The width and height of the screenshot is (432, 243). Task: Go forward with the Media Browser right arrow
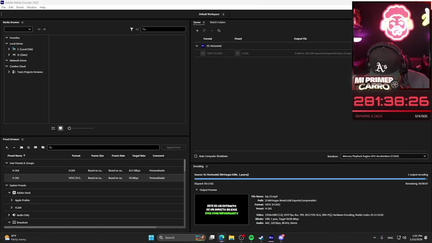pyautogui.click(x=44, y=29)
